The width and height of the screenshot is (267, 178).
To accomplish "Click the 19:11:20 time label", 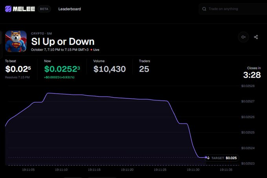I will click(x=127, y=170).
